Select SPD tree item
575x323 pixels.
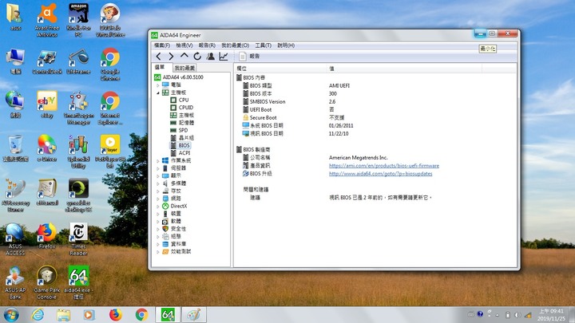[x=183, y=130]
